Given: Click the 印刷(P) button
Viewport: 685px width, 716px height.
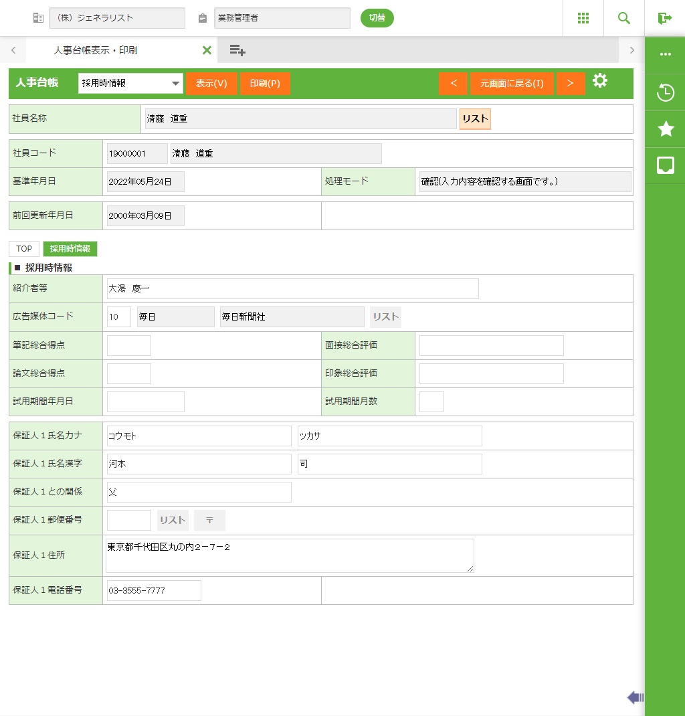Looking at the screenshot, I should [x=265, y=84].
